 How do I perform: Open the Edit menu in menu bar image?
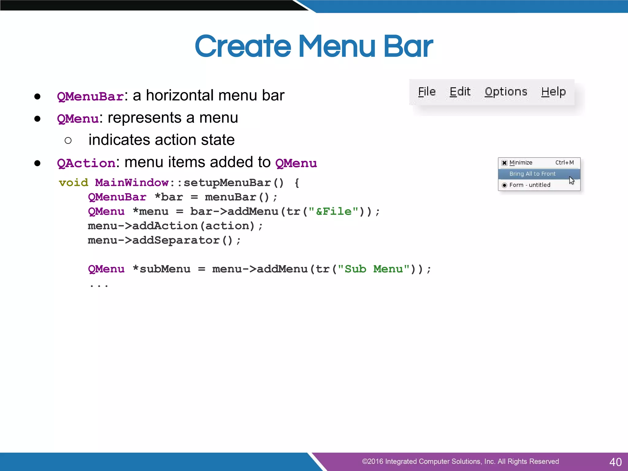click(x=460, y=92)
